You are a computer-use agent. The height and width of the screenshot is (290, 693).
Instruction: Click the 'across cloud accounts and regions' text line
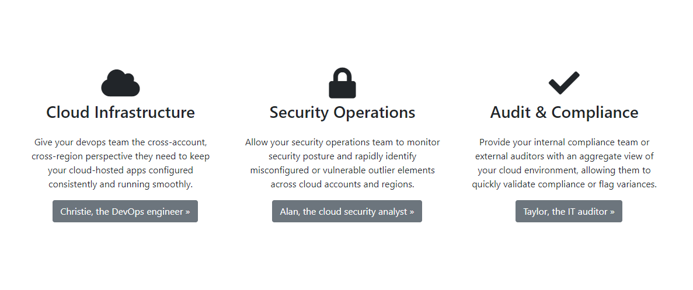[343, 184]
